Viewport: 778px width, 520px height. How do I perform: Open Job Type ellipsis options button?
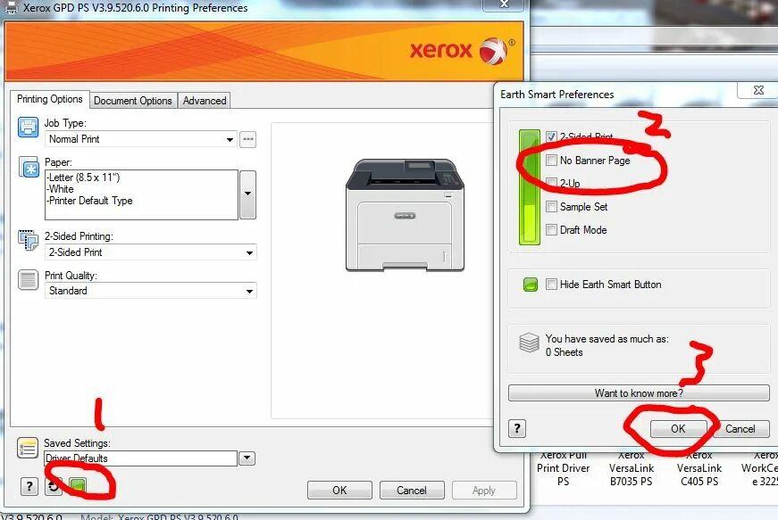point(248,139)
